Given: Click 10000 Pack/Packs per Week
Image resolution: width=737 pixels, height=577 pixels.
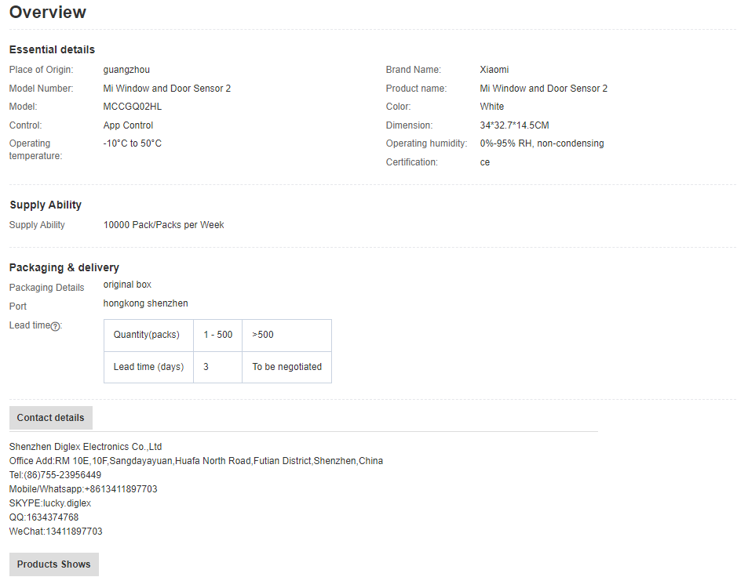Looking at the screenshot, I should point(163,225).
